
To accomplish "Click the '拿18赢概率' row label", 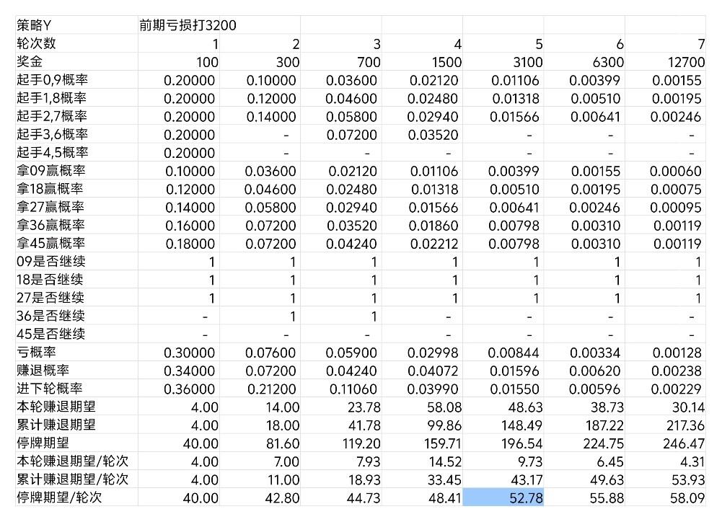I will pos(50,189).
